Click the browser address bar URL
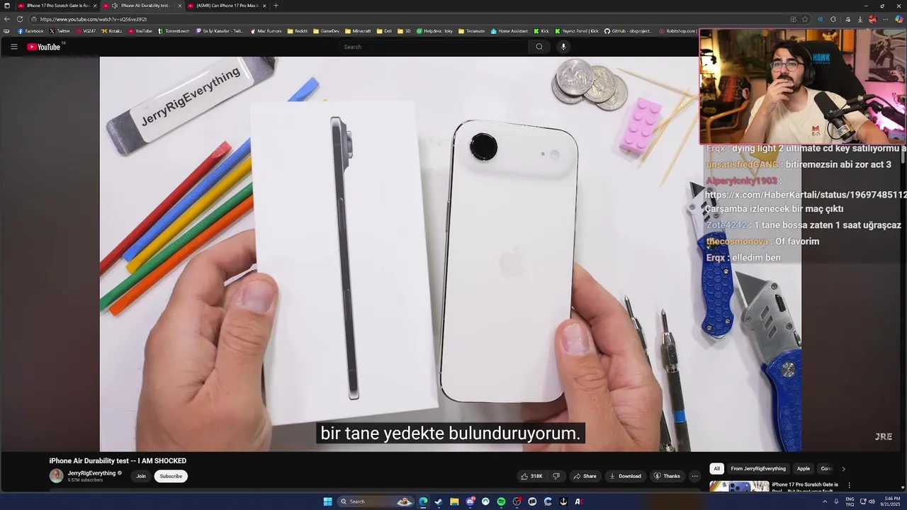The width and height of the screenshot is (907, 510). pyautogui.click(x=94, y=19)
